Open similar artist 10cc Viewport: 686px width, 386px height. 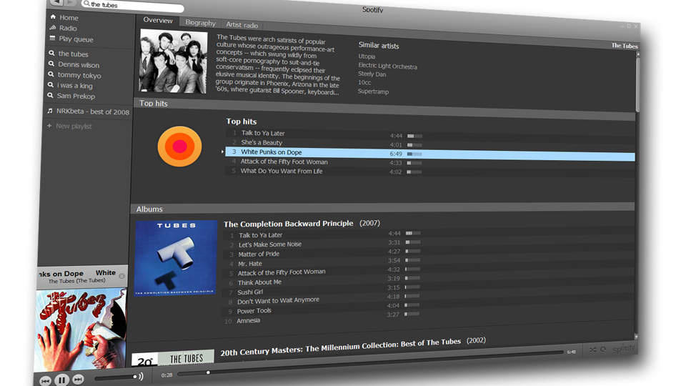pyautogui.click(x=364, y=83)
